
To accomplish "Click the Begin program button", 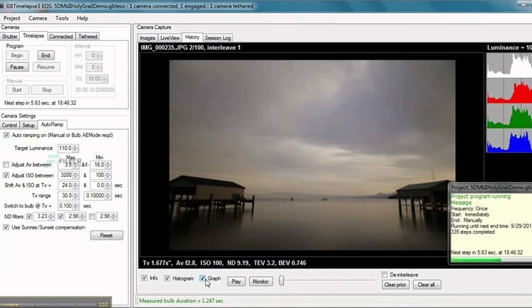I will 17,55.
